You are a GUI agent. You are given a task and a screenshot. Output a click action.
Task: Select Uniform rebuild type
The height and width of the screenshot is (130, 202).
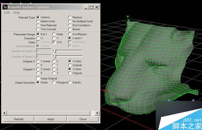coord(38,17)
